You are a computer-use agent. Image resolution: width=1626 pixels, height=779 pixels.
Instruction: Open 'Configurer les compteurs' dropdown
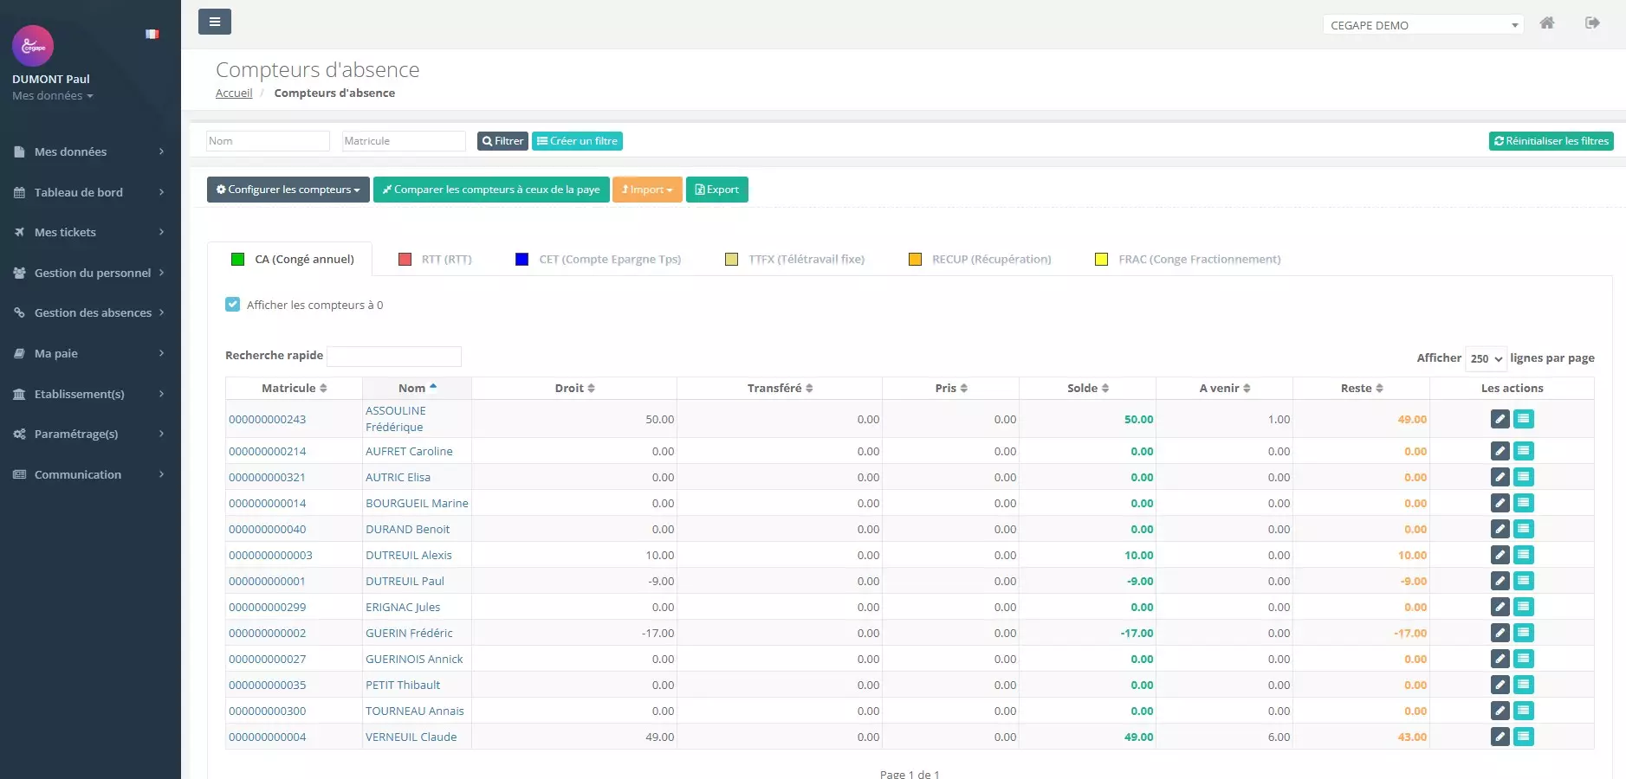tap(288, 190)
